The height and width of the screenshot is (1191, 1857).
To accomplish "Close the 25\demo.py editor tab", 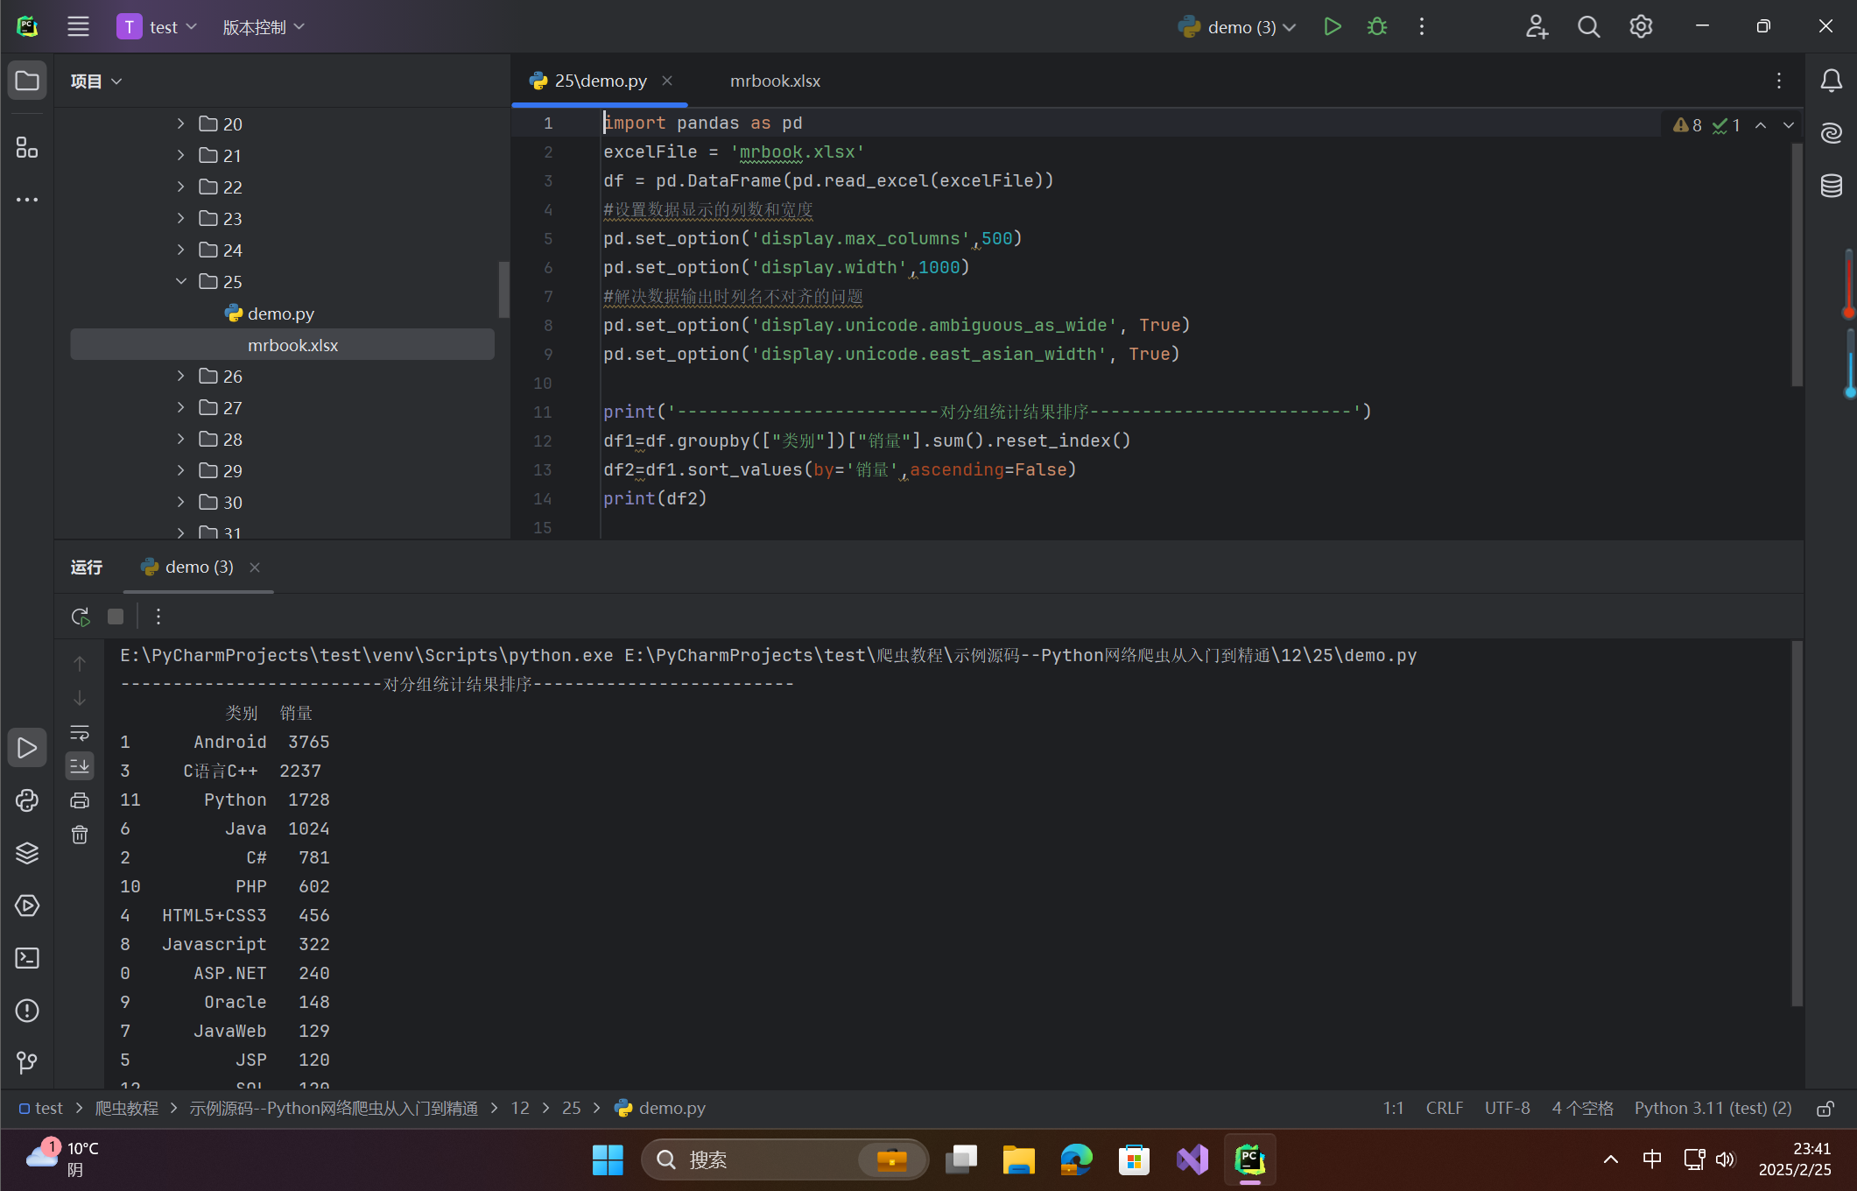I will click(667, 81).
